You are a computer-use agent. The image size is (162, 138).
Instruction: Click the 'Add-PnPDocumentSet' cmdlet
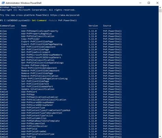[33, 124]
